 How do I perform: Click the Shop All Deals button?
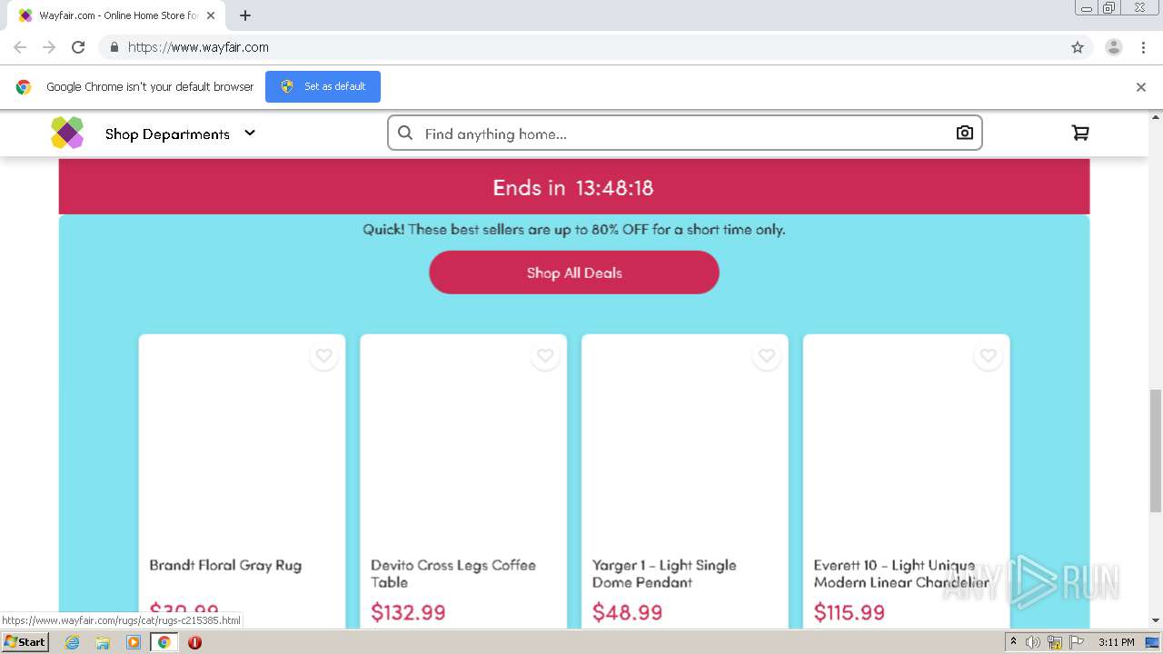[x=574, y=272]
